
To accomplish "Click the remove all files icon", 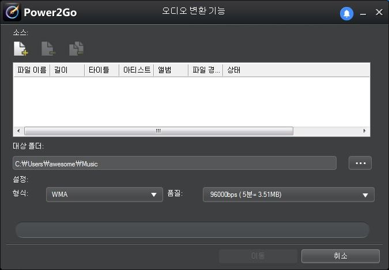I will (x=76, y=48).
